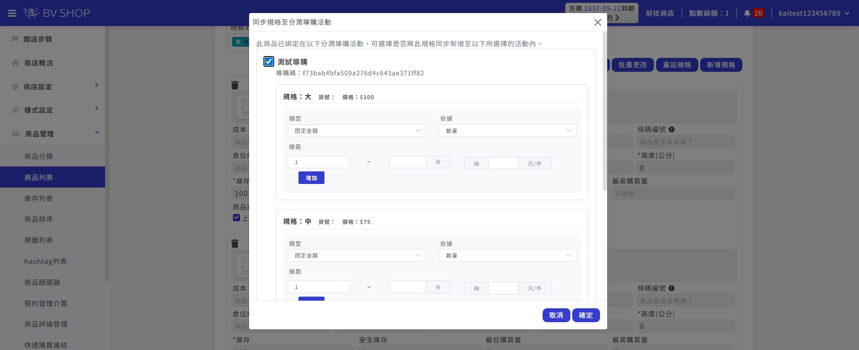Click the BV SHOP logo
The width and height of the screenshot is (859, 350).
pos(57,13)
